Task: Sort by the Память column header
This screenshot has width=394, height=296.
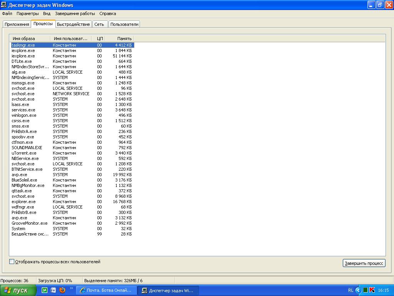Action: coord(120,39)
